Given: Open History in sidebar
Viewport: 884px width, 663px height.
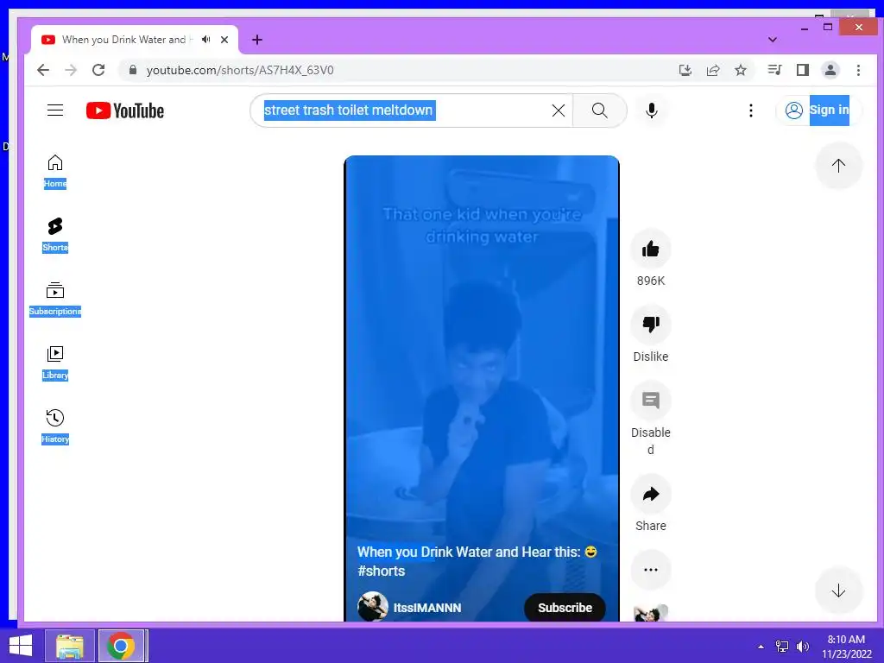Looking at the screenshot, I should [x=54, y=426].
